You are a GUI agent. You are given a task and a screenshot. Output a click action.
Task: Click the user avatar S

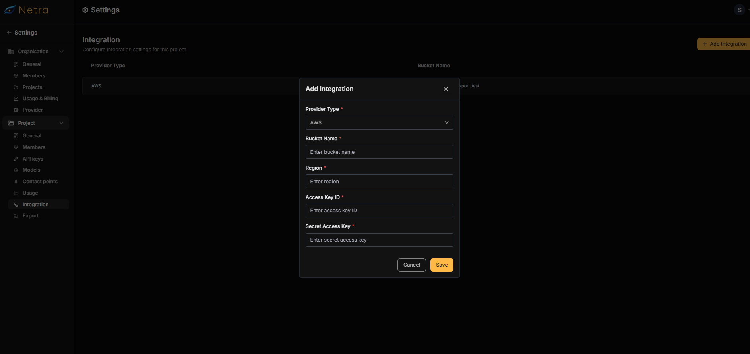(x=740, y=10)
